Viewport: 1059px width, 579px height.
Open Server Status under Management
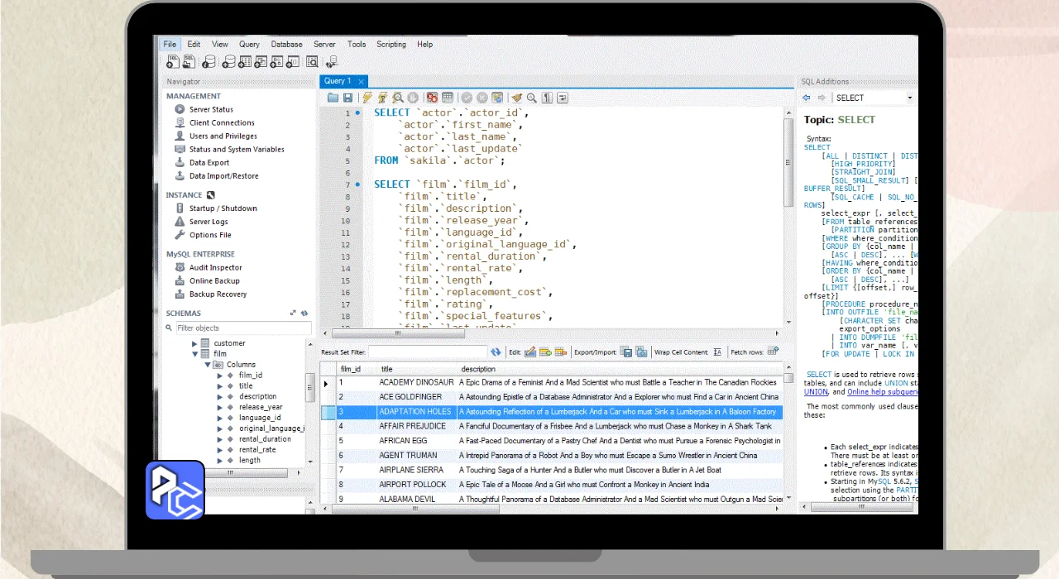[211, 109]
